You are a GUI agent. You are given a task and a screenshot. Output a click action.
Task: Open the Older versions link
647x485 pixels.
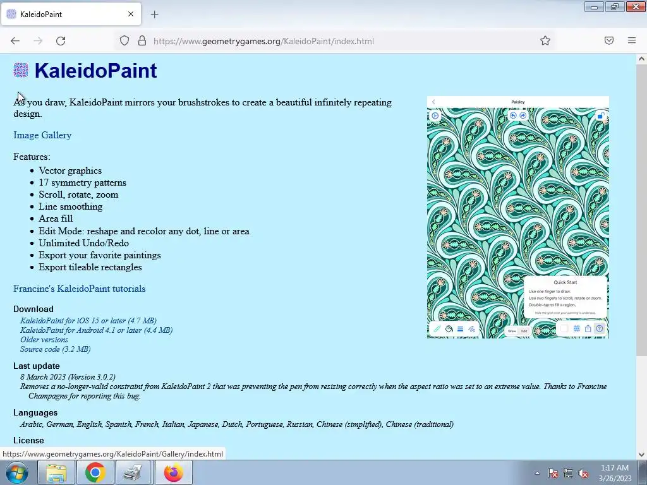(x=44, y=339)
